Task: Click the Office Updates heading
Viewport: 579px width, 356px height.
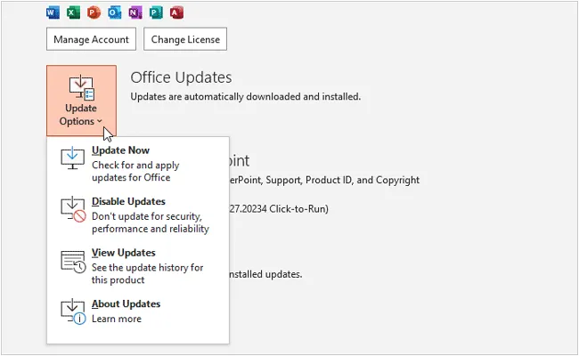Action: tap(181, 77)
